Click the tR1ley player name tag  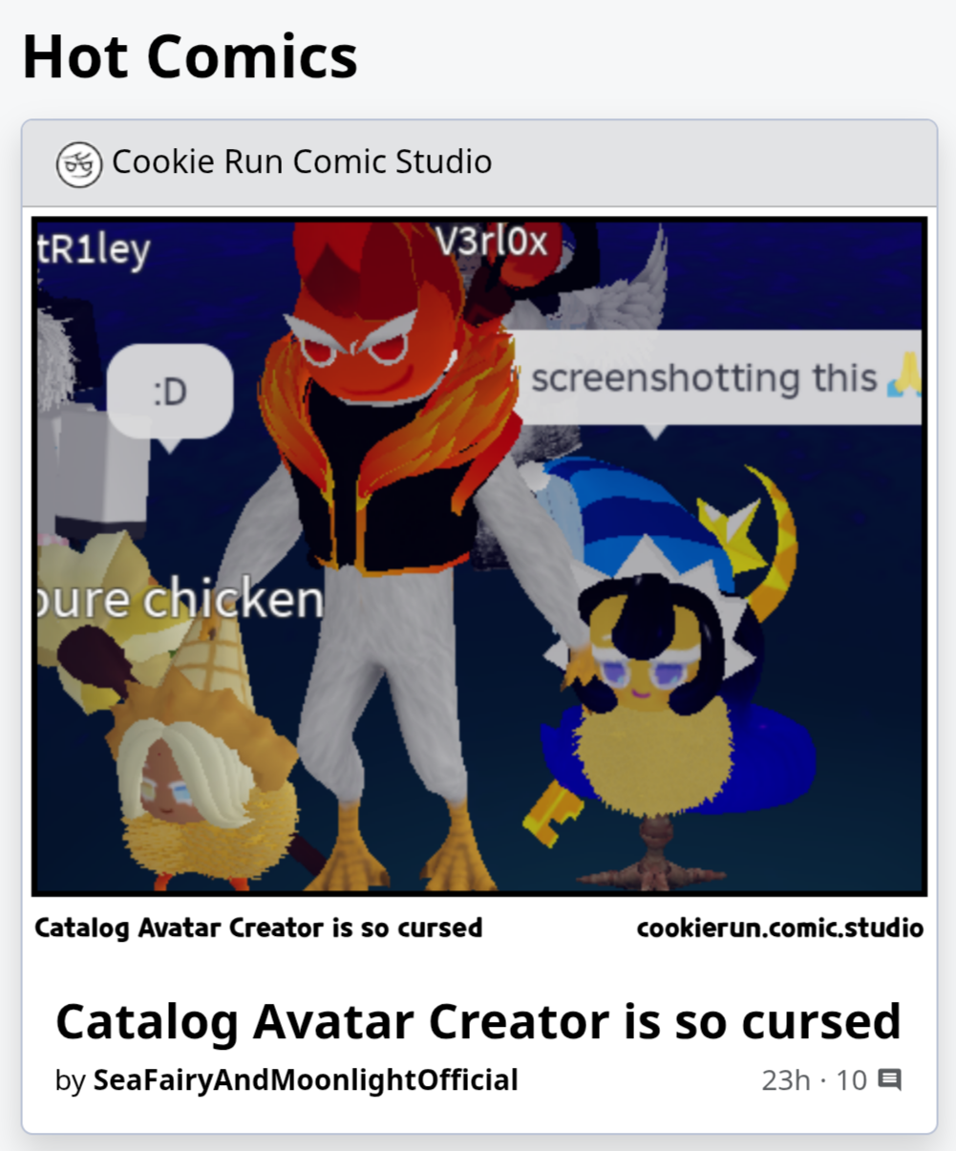tap(94, 251)
